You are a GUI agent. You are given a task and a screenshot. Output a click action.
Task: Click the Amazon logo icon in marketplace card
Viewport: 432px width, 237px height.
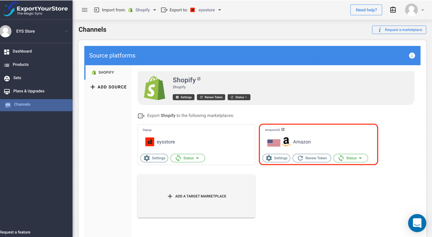pos(286,142)
